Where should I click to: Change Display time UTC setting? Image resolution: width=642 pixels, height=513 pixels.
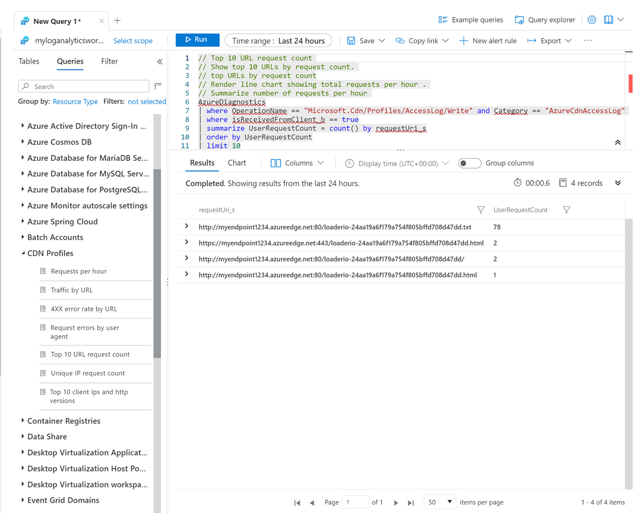tap(397, 164)
